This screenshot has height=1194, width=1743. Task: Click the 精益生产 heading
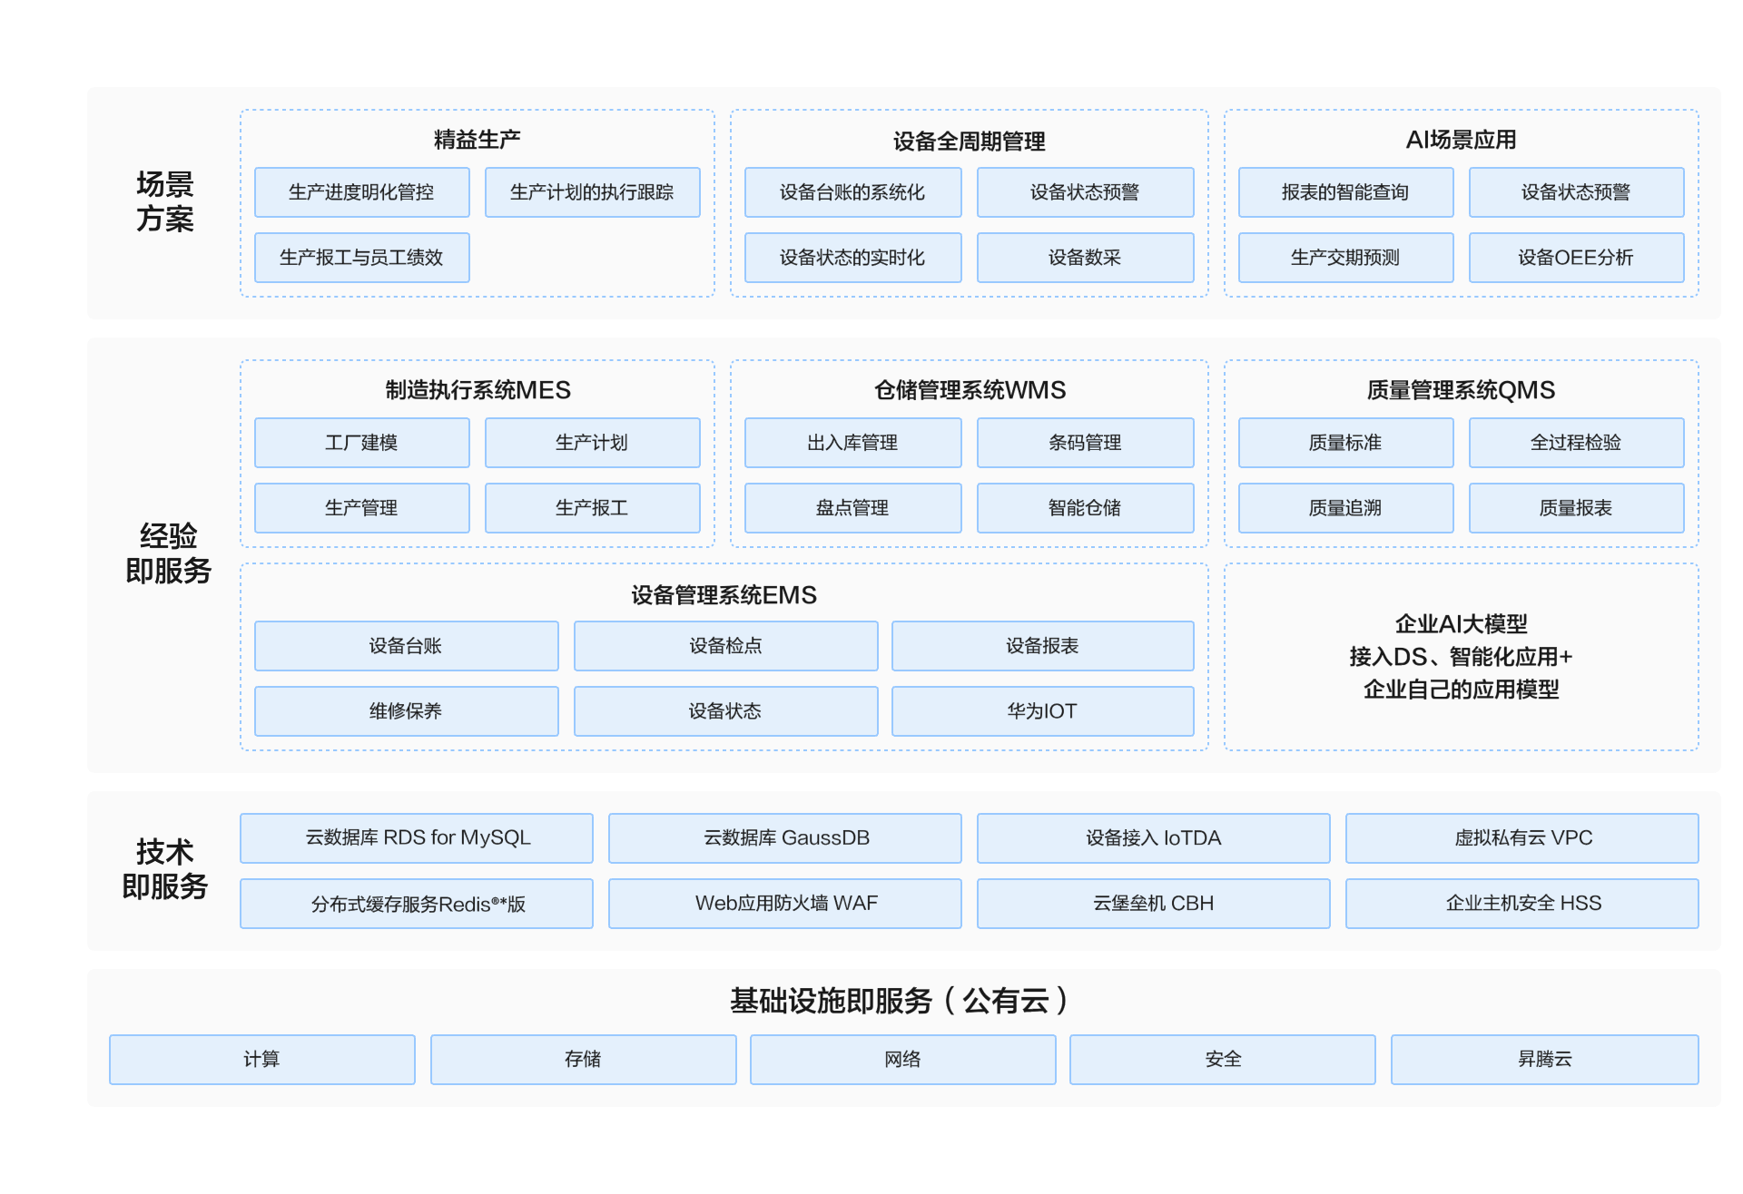[x=478, y=140]
